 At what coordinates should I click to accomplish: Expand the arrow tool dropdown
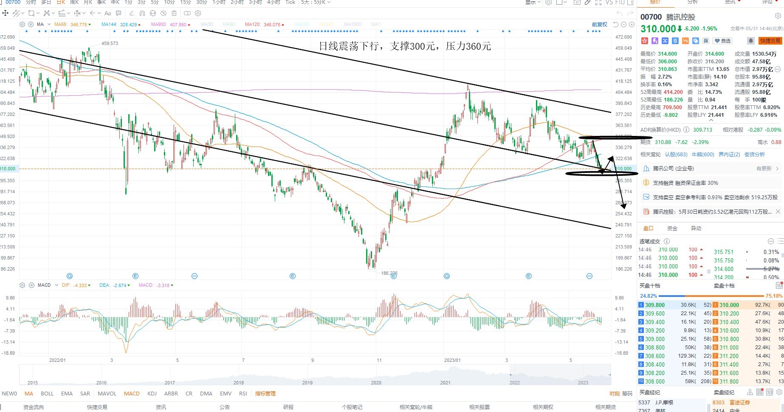pyautogui.click(x=99, y=13)
